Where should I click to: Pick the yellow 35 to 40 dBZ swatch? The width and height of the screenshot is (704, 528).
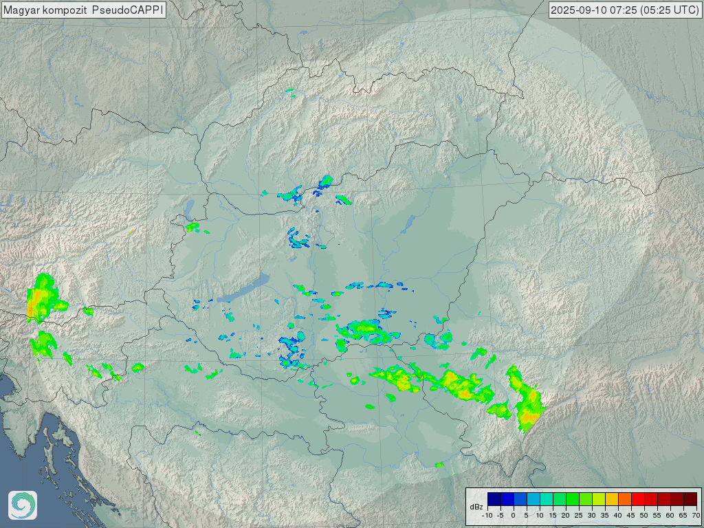tap(611, 499)
